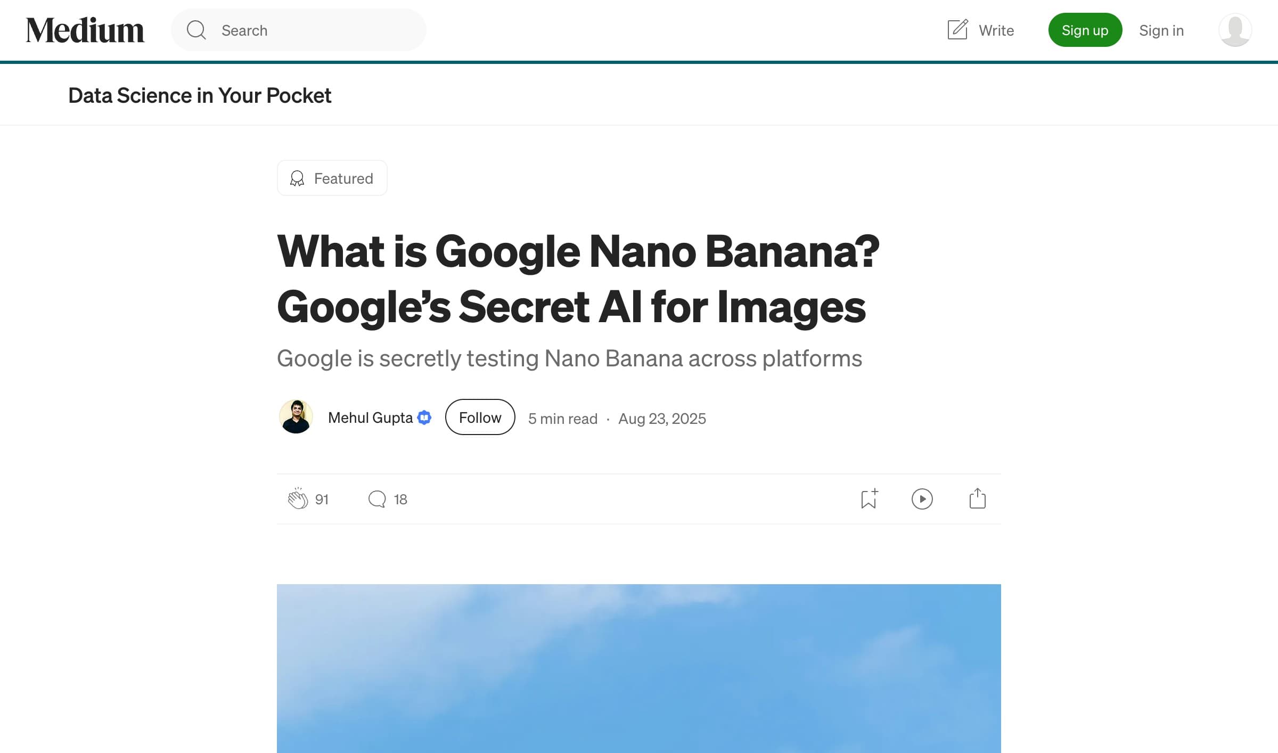Open the search magnifier icon
Viewport: 1278px width, 753px height.
[196, 30]
